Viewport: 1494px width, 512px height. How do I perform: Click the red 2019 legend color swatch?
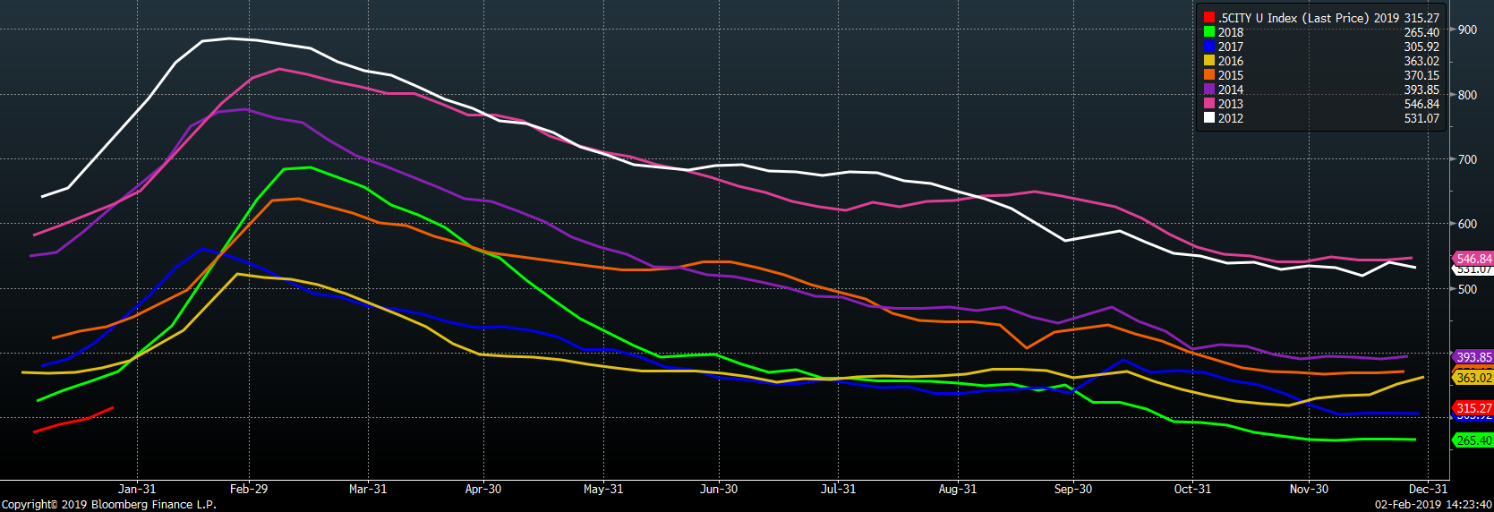coord(1209,18)
